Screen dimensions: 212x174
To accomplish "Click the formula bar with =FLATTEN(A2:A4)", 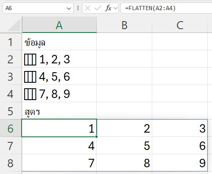I will pyautogui.click(x=166, y=8).
